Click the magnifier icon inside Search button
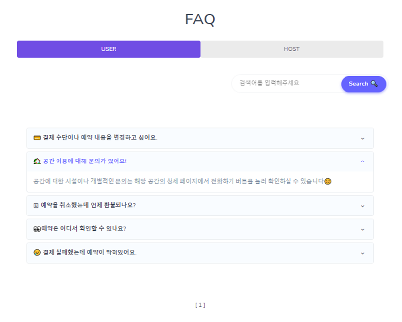The height and width of the screenshot is (322, 402). pyautogui.click(x=373, y=84)
